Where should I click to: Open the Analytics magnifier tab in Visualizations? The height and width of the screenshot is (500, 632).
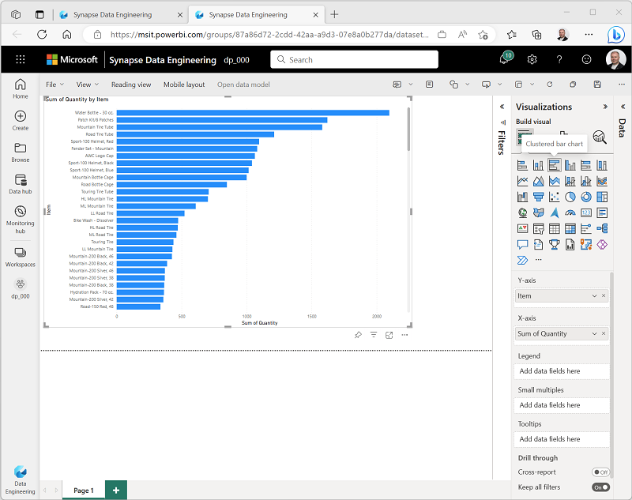click(x=600, y=137)
